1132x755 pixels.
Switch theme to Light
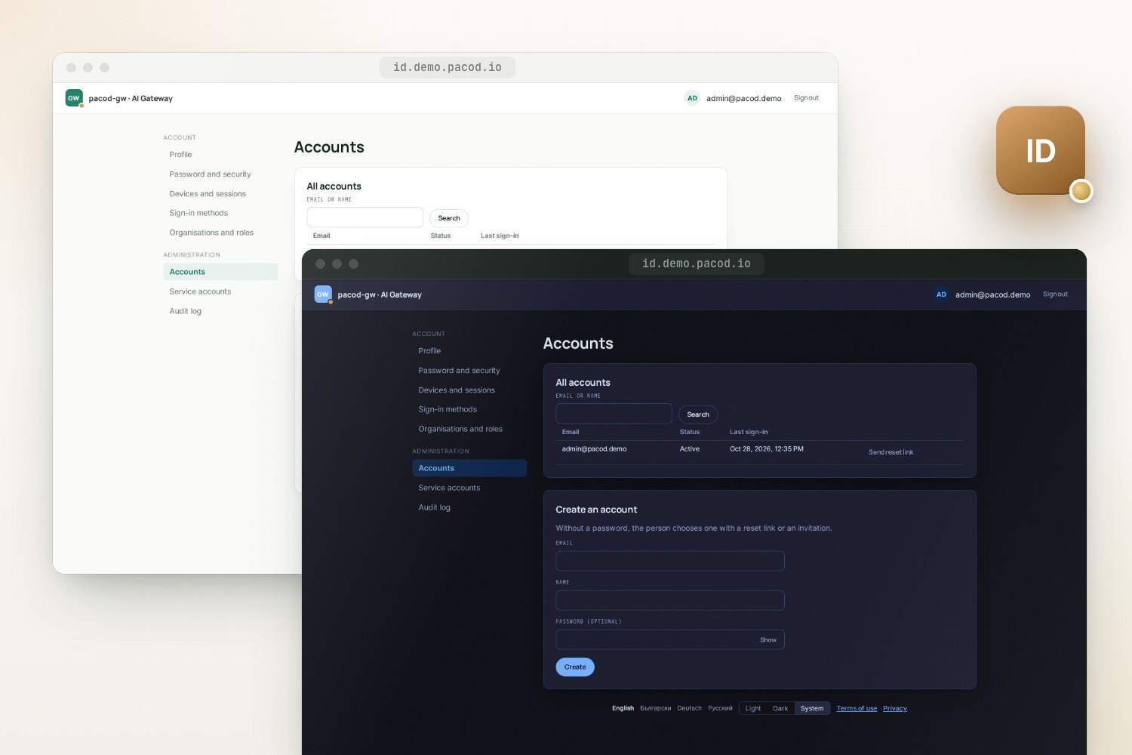[753, 708]
